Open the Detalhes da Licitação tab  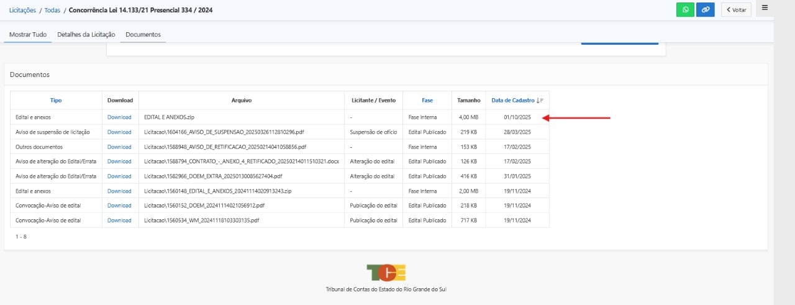coord(86,35)
